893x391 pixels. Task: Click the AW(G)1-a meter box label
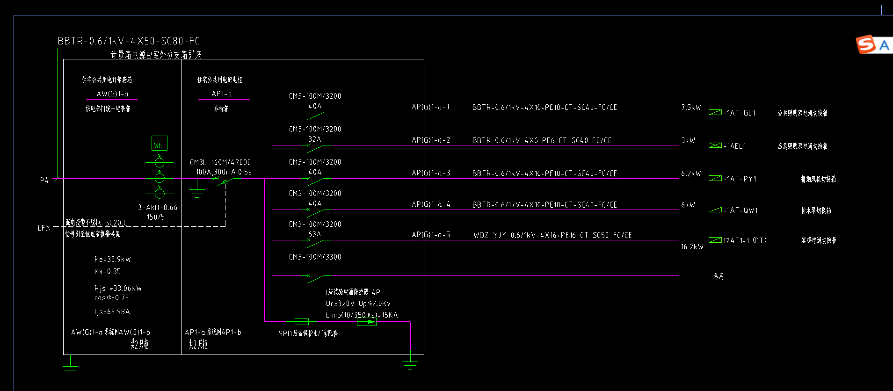click(x=112, y=94)
